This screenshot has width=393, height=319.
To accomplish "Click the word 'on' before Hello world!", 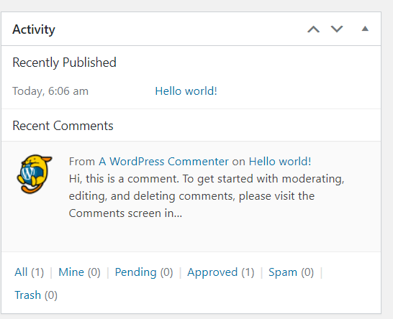I will (x=239, y=162).
